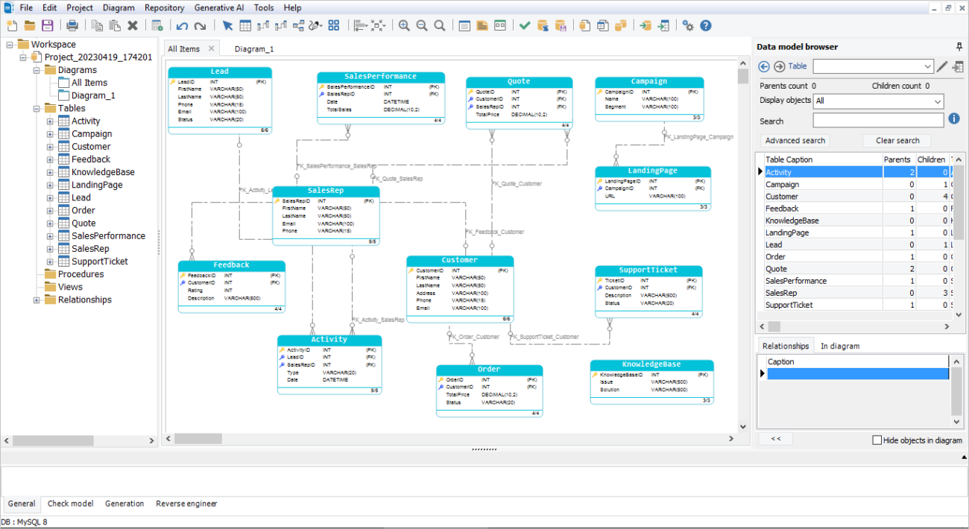Collapse the Diagrams folder
The image size is (969, 529).
point(36,69)
